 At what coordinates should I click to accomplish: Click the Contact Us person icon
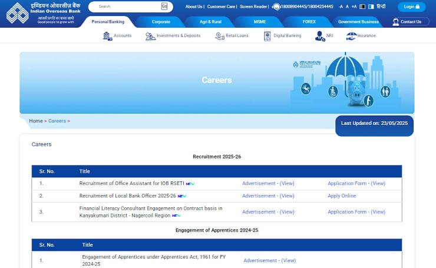coord(396,22)
